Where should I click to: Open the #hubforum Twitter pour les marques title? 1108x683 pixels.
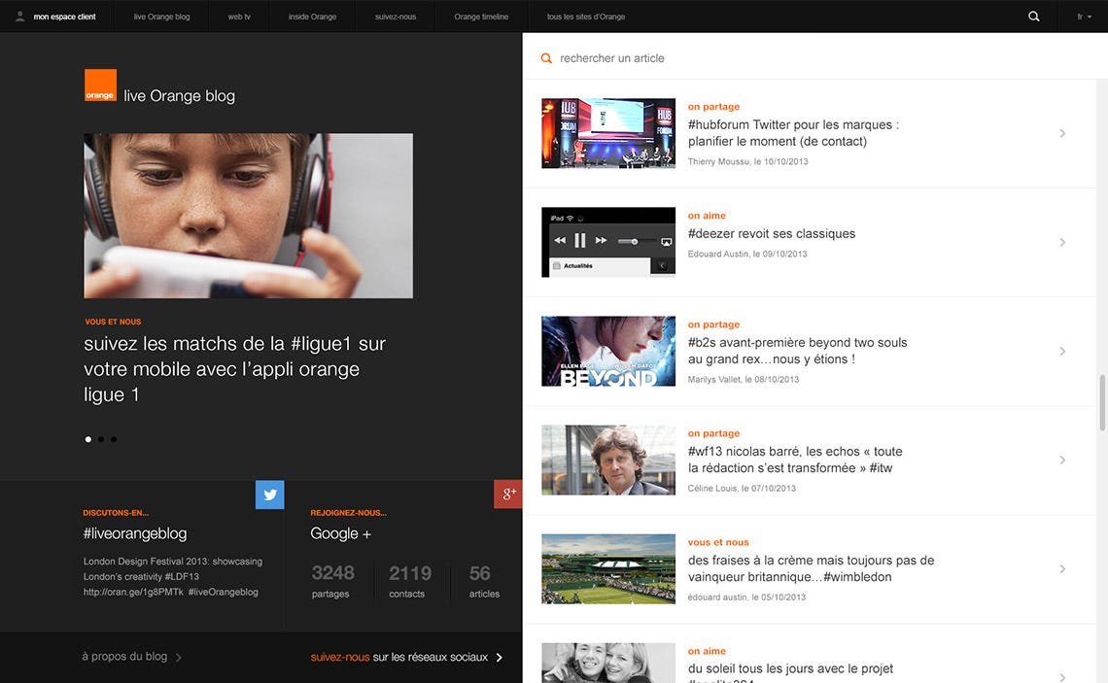793,133
